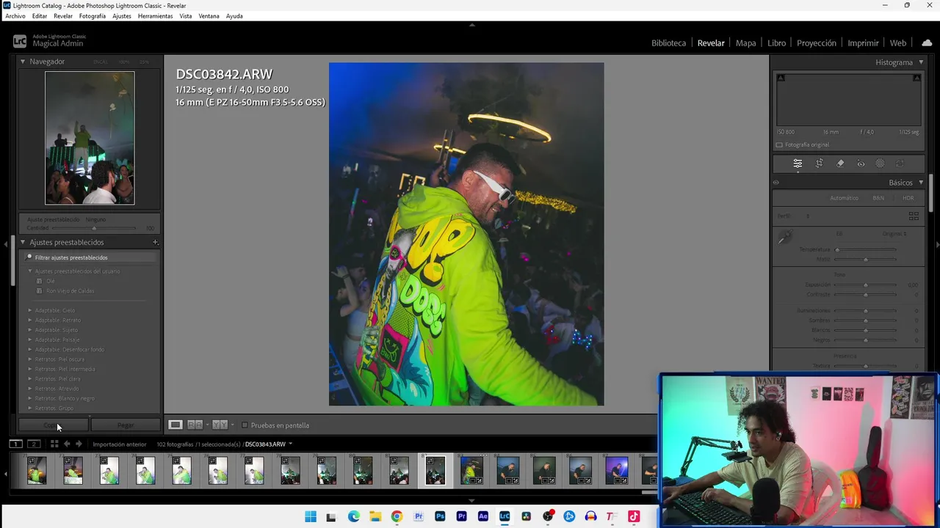Open before/after view options dropdown
Screen dimensions: 940x528
tap(233, 425)
